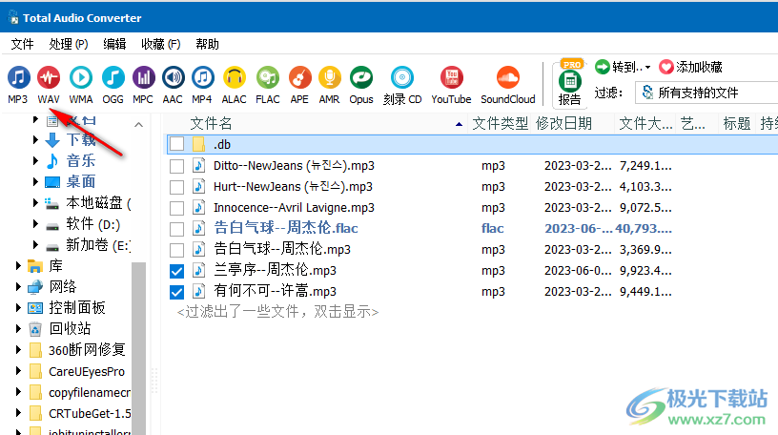Click the filtered files notice 过滤出了一些文件
The image size is (778, 435).
point(277,312)
